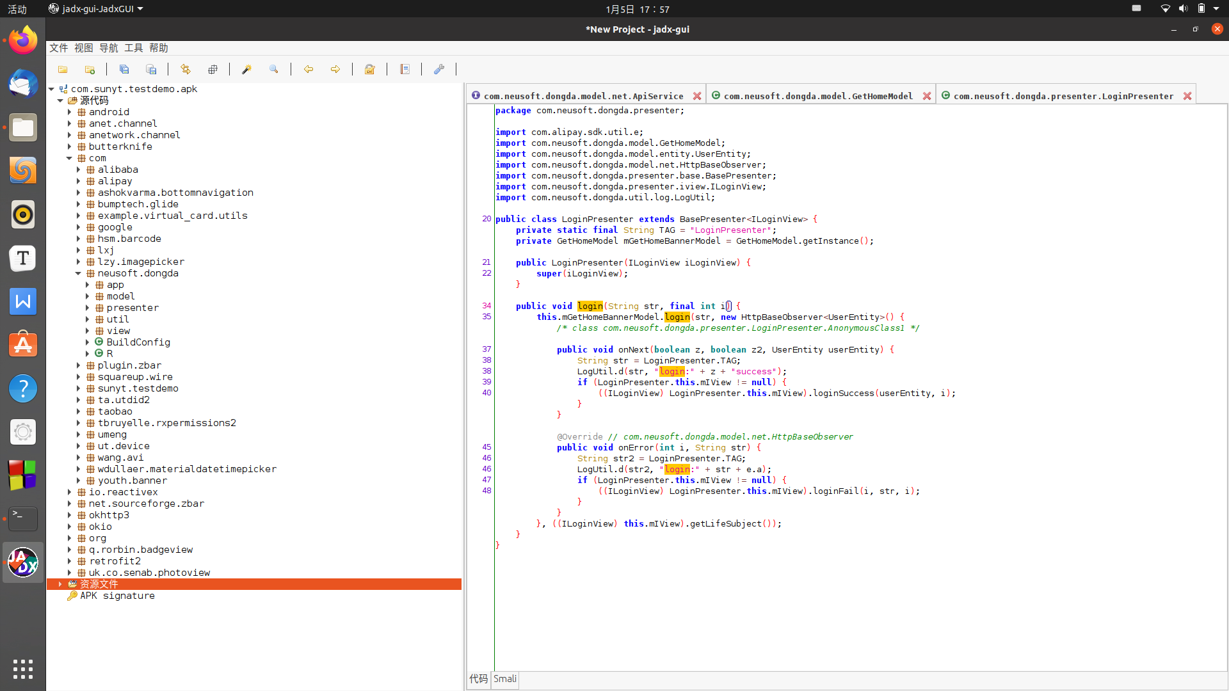Select the BuildConfig class in tree
Screen dimensions: 1229x691
pyautogui.click(x=138, y=342)
